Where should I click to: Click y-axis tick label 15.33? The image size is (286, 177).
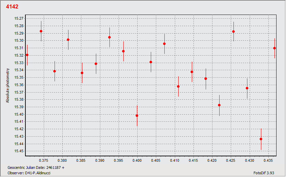[x=19, y=63]
